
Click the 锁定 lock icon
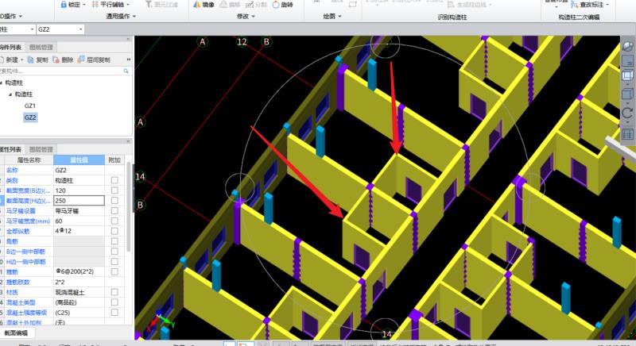(x=64, y=5)
